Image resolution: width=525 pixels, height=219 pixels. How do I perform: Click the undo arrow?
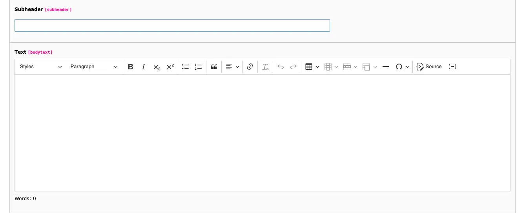pos(281,67)
